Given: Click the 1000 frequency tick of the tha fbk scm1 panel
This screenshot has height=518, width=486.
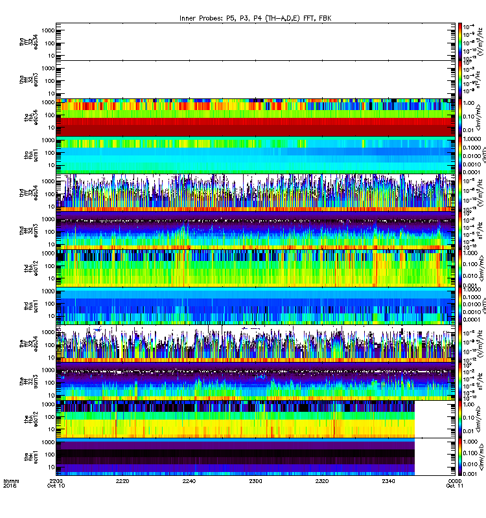Looking at the screenshot, I should pos(47,141).
